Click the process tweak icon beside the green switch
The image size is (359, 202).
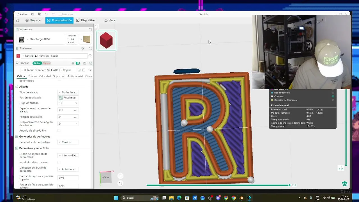click(73, 63)
